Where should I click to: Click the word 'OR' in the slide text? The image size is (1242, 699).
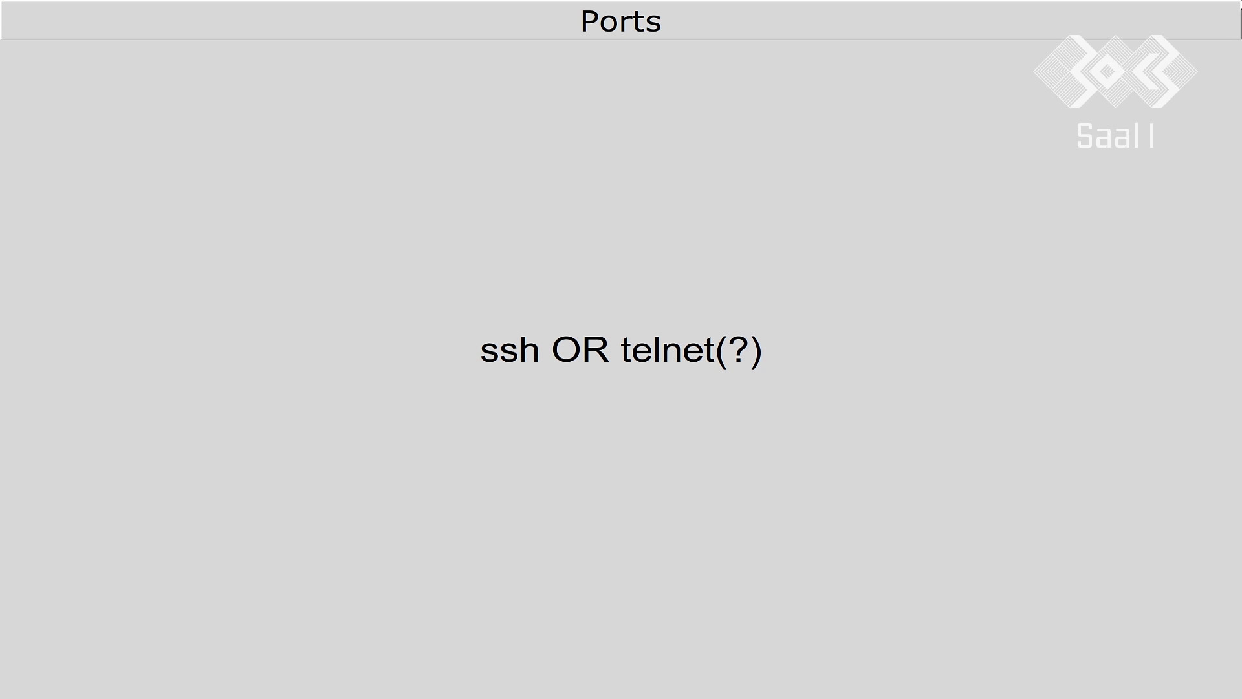(580, 350)
